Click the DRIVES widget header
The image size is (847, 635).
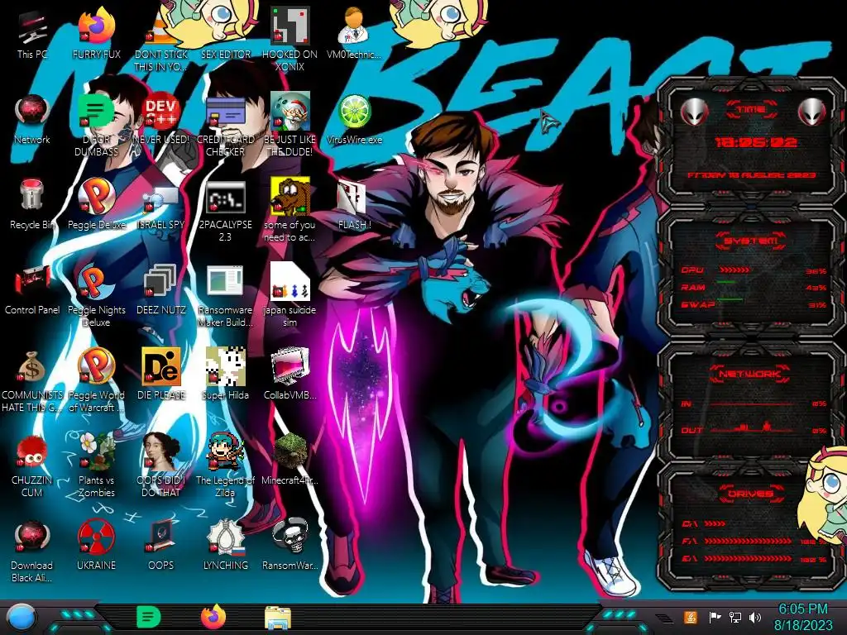(x=750, y=494)
